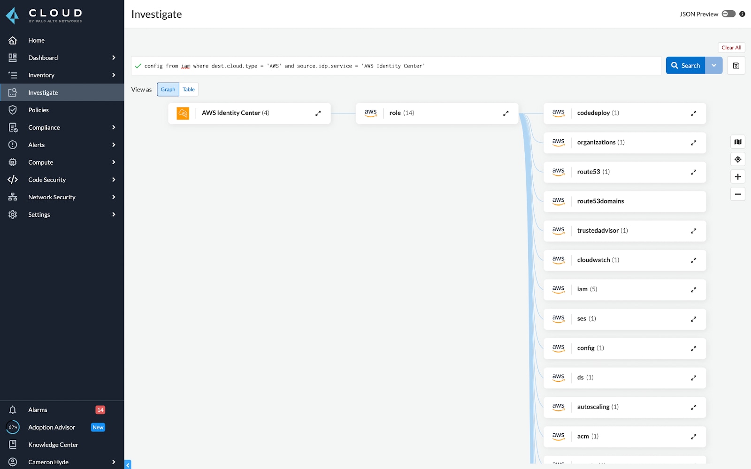Click the Alarms bell icon
Viewport: 751px width, 469px height.
tap(13, 410)
